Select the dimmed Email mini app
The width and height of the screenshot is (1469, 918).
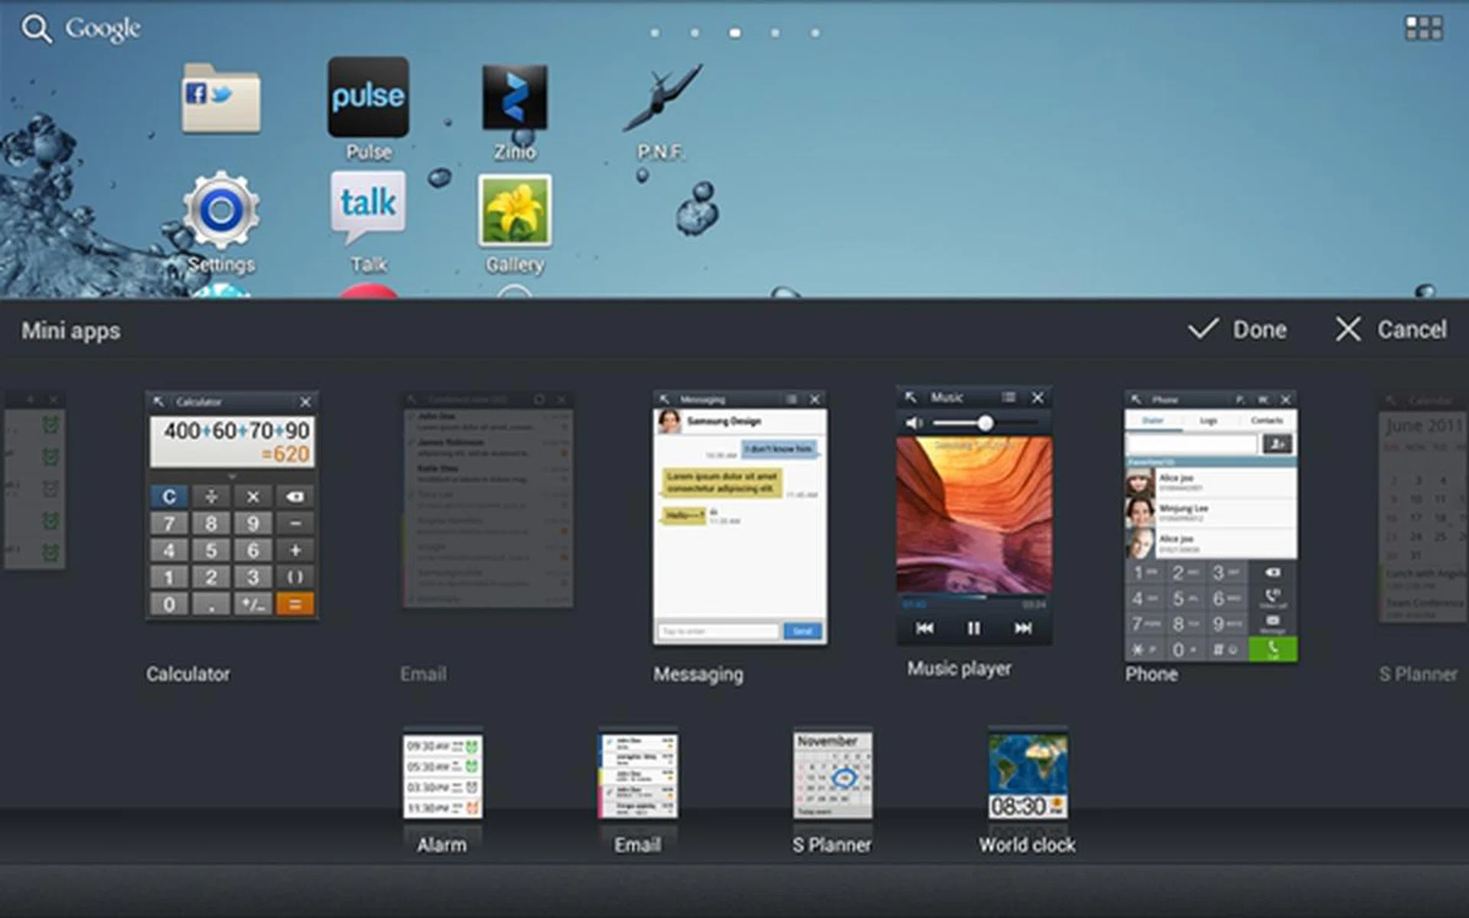click(x=488, y=501)
